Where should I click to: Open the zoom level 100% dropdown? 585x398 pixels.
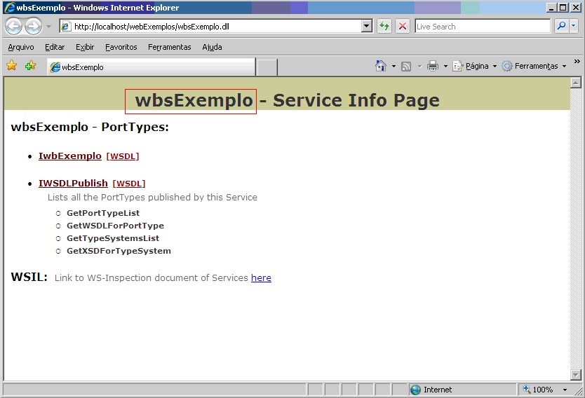coord(565,390)
